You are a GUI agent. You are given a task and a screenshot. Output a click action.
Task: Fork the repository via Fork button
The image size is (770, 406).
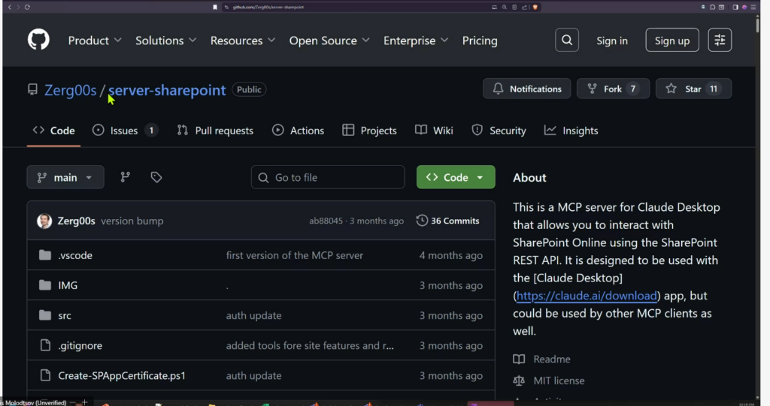[614, 89]
